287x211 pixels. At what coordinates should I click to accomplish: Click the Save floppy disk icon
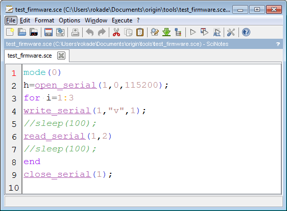tap(49, 32)
